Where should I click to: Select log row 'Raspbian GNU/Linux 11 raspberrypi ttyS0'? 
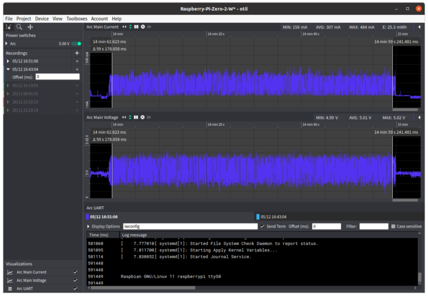(252, 276)
